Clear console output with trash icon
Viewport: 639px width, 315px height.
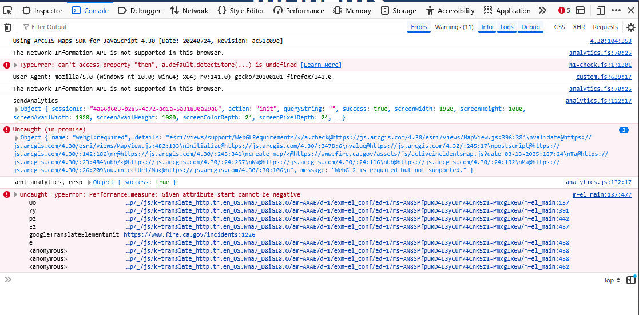(7, 27)
